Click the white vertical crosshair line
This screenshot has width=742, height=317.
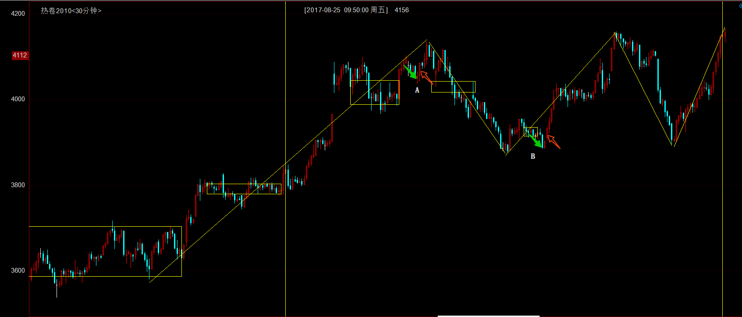[x=285, y=241]
